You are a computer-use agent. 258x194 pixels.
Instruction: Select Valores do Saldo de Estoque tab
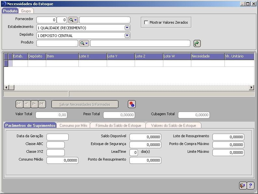pos(173,126)
